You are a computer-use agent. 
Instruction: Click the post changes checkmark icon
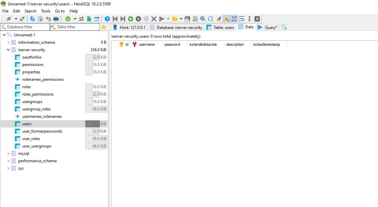(146, 19)
